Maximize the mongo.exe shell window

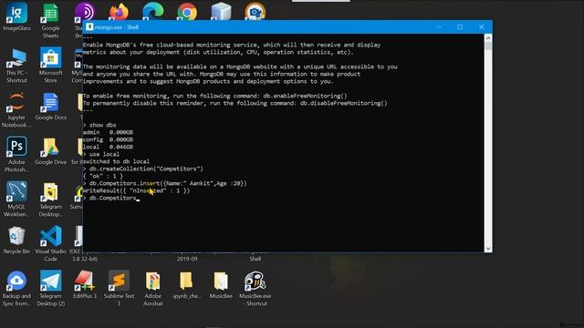(x=460, y=26)
